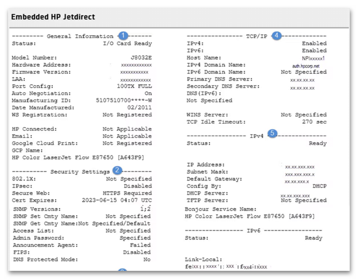This screenshot has width=358, height=279.
Task: Click "On" beside Auto Negotiation
Action: click(x=148, y=93)
